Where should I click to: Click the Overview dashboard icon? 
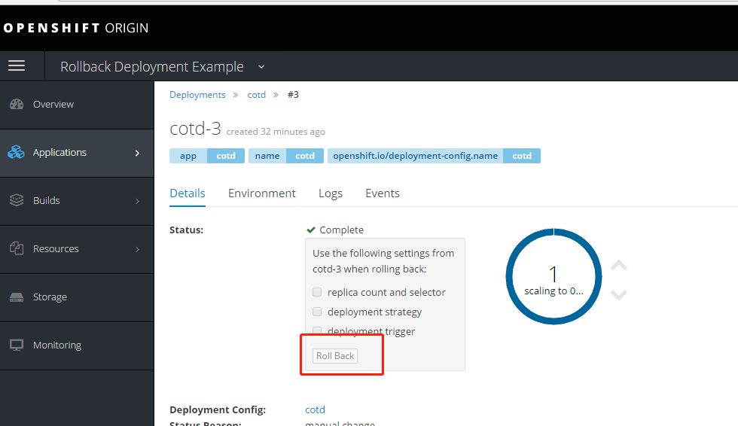click(x=17, y=105)
